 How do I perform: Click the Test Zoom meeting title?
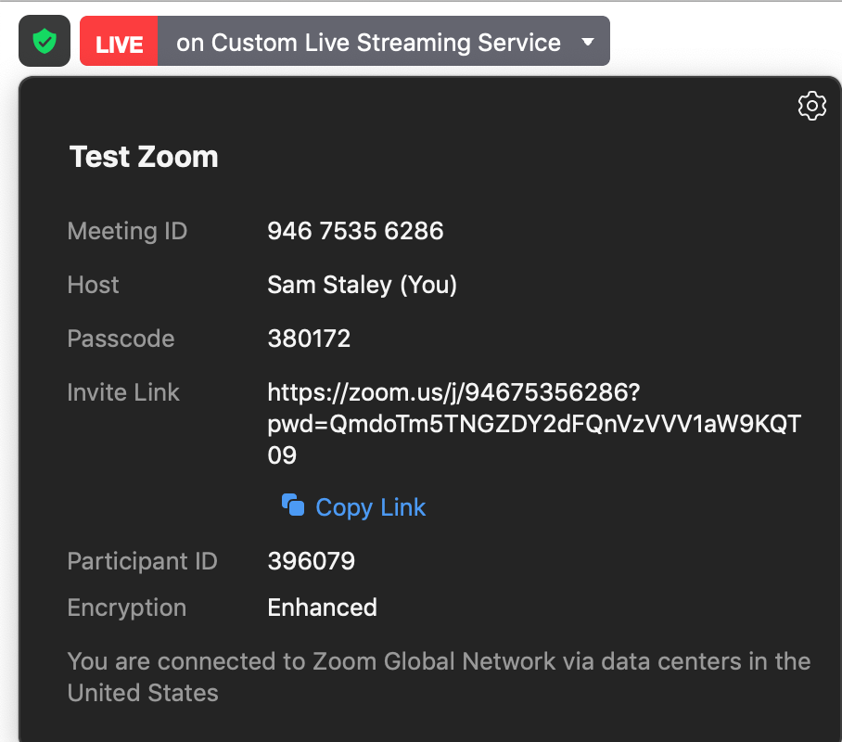click(x=144, y=157)
